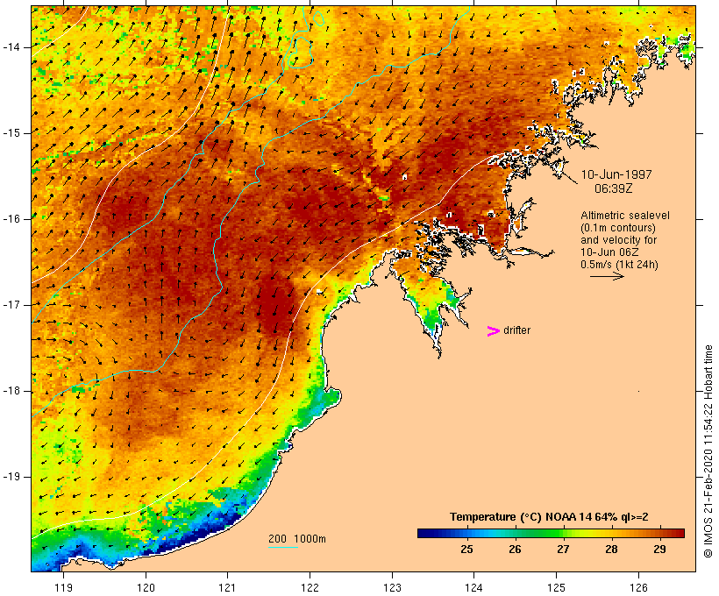
Task: Click the latitude axis label '-19'
Action: click(11, 477)
